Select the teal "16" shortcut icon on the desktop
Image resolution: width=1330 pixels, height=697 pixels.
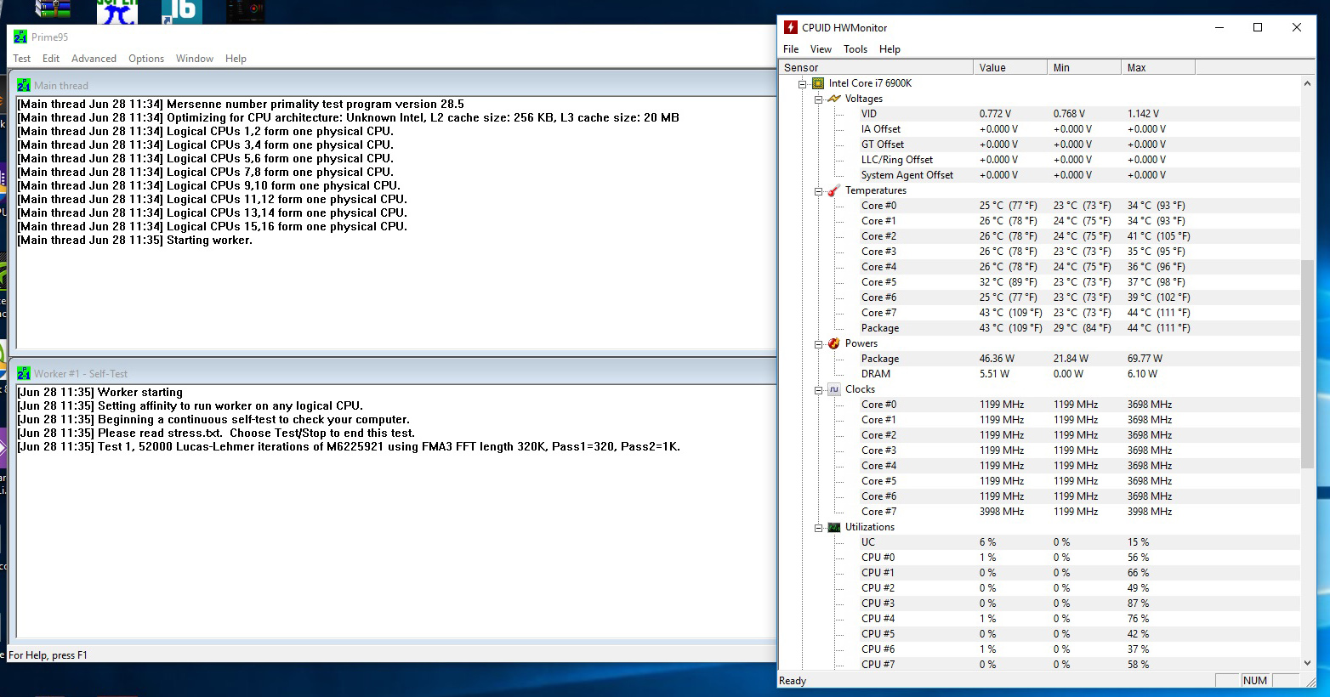tap(181, 11)
